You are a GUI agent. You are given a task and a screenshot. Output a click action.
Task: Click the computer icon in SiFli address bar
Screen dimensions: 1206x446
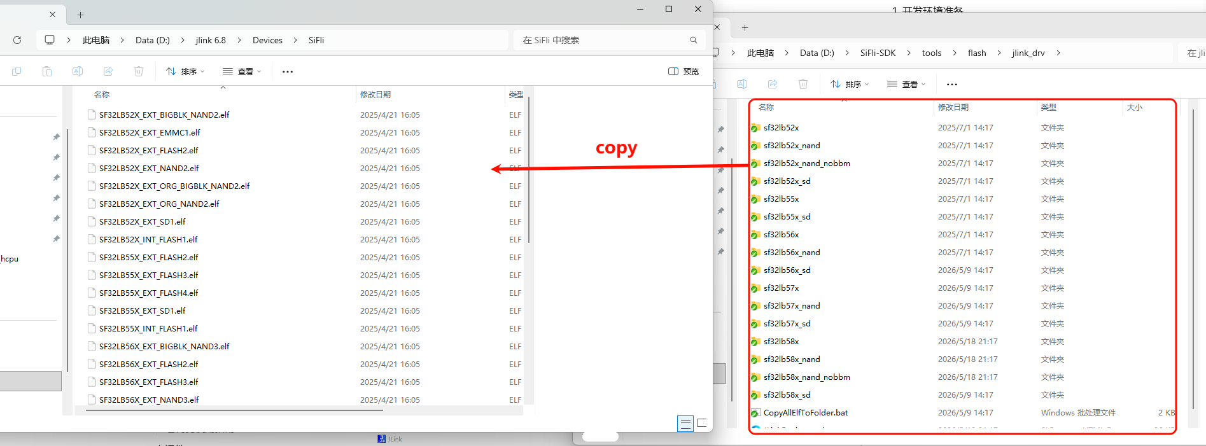(x=50, y=40)
